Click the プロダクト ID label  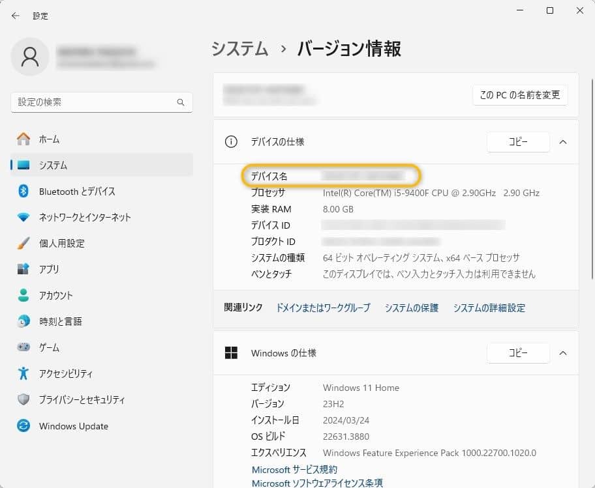[273, 242]
